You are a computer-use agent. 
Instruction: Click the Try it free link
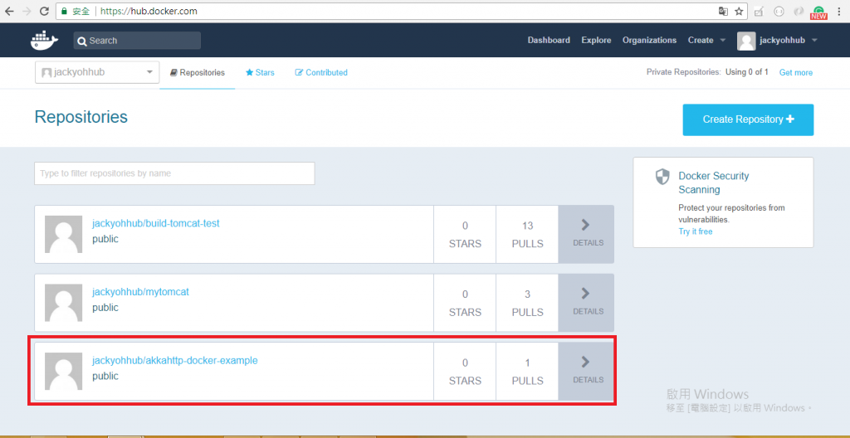(696, 231)
